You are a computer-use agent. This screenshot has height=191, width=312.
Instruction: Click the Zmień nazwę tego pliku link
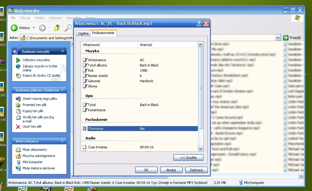(40, 99)
